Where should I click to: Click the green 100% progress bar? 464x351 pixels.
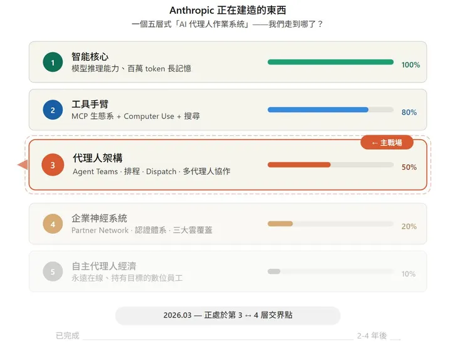[x=330, y=62]
